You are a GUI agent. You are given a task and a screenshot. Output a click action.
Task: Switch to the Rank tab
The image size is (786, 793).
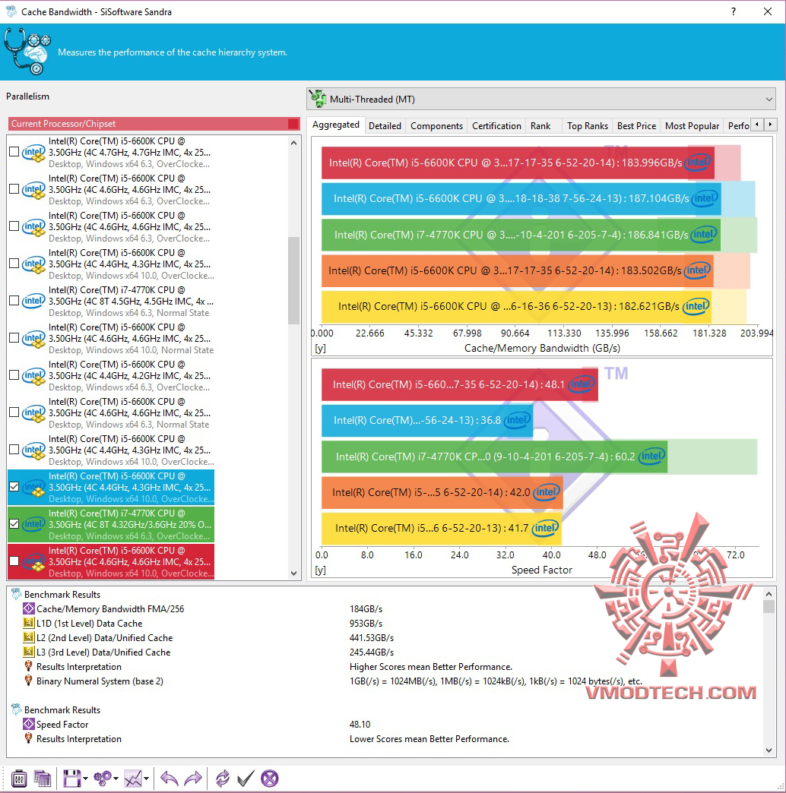pos(540,126)
